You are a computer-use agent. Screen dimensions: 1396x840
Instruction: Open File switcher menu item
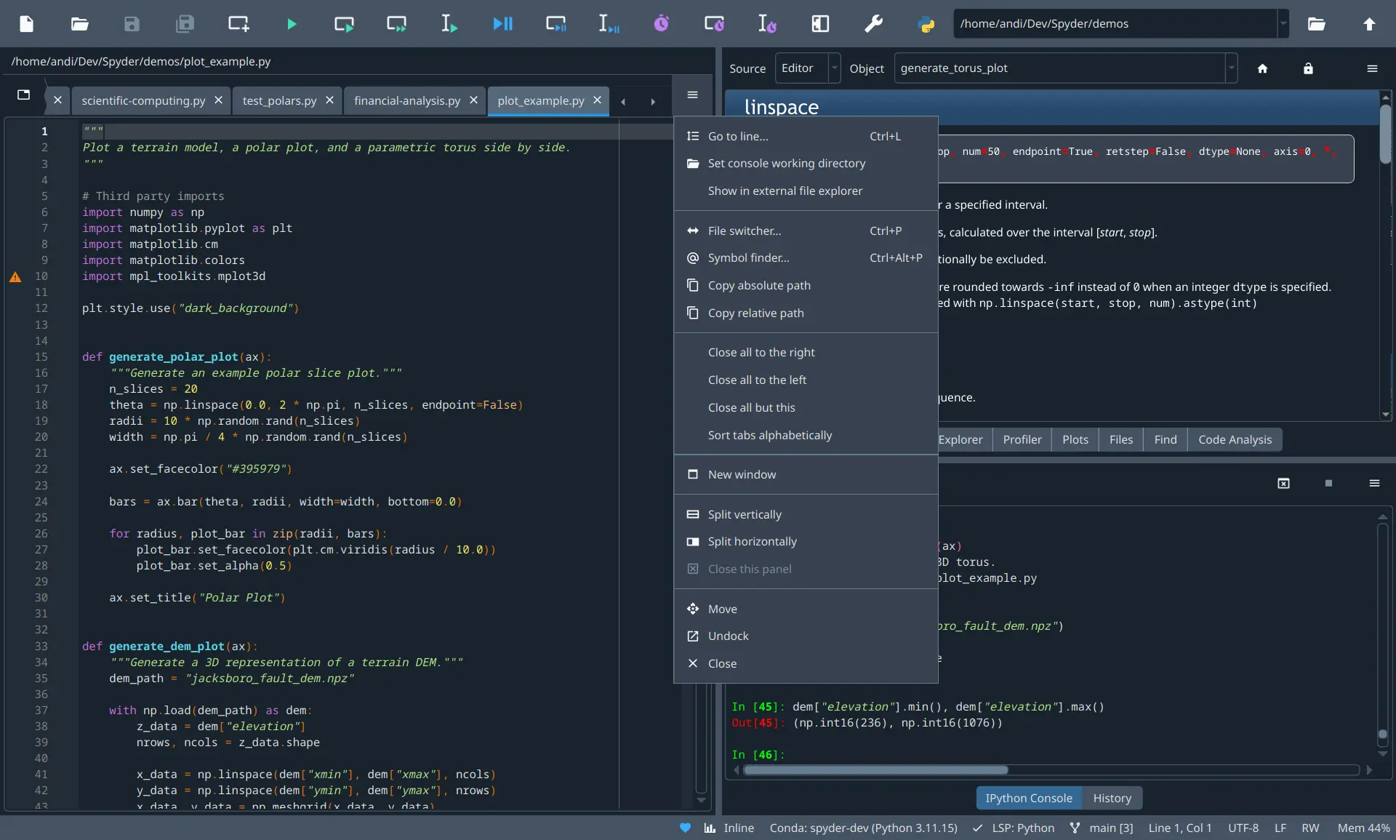point(806,231)
